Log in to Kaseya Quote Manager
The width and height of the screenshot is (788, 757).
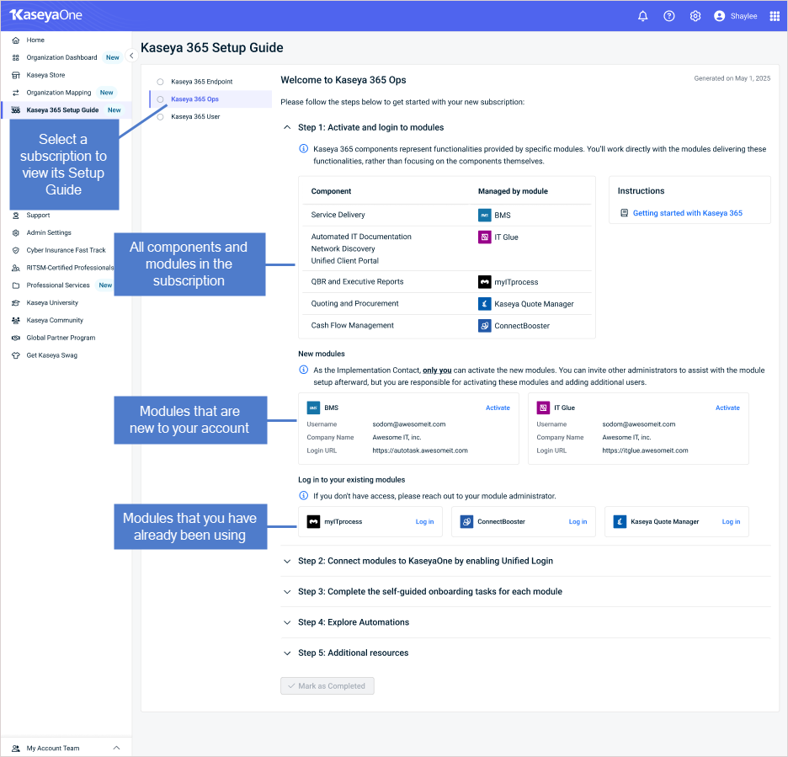click(732, 522)
